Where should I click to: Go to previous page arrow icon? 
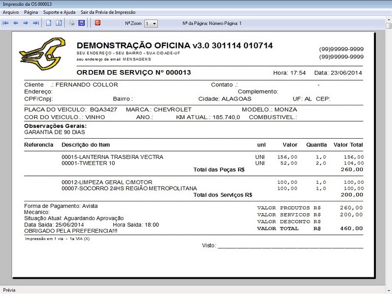click(x=16, y=23)
